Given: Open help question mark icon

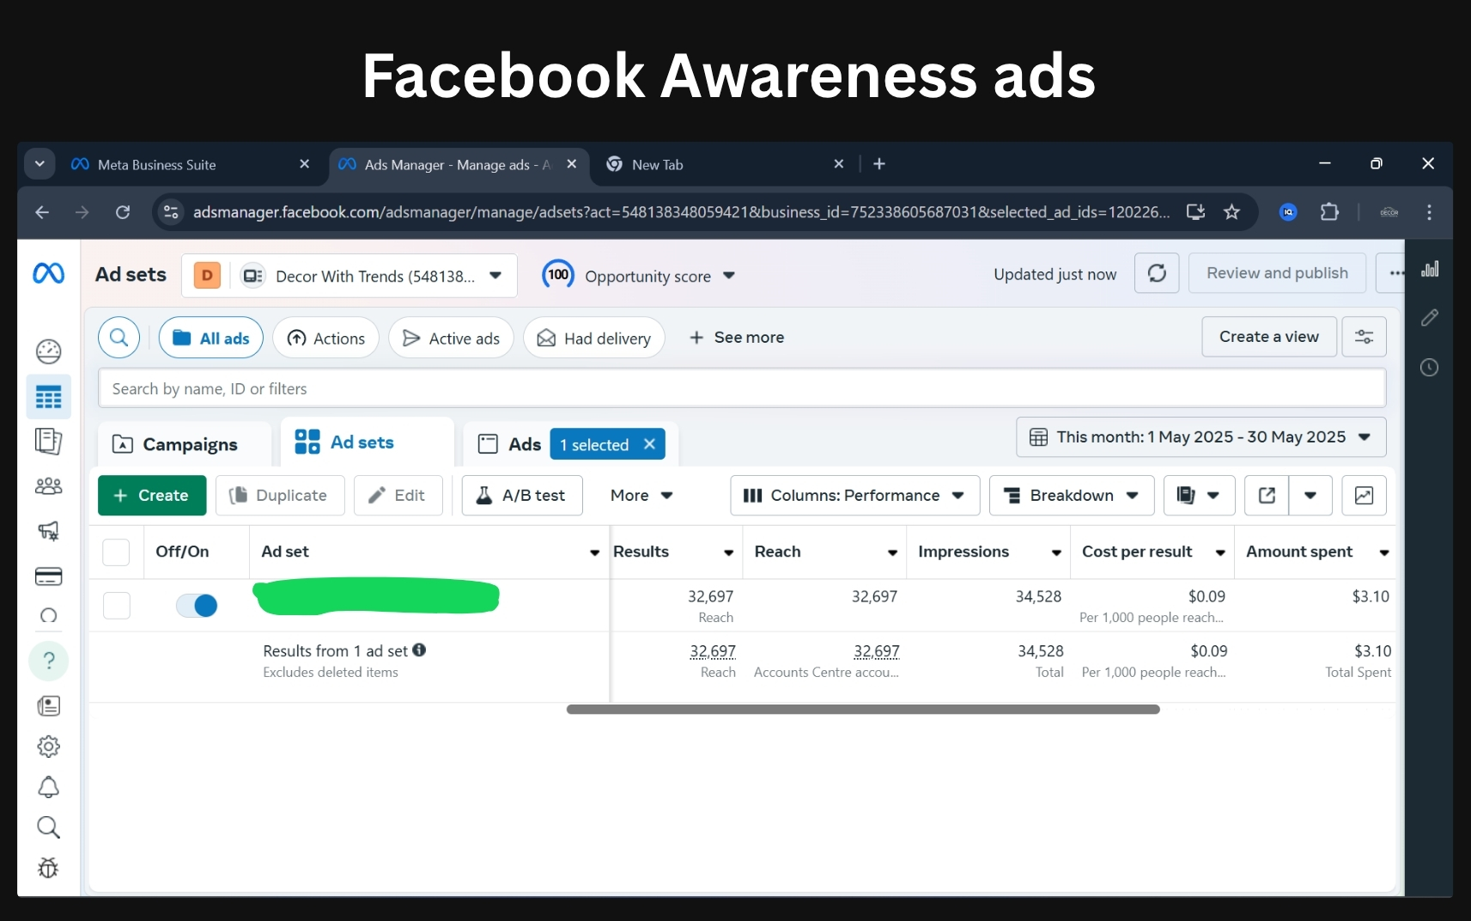Looking at the screenshot, I should [49, 661].
